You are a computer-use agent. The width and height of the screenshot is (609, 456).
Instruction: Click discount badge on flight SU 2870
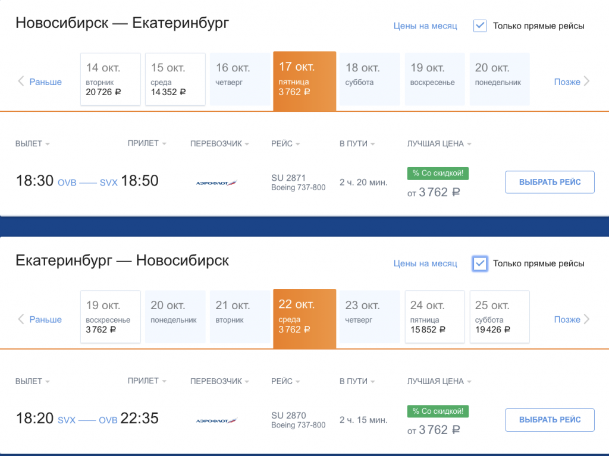tap(438, 411)
